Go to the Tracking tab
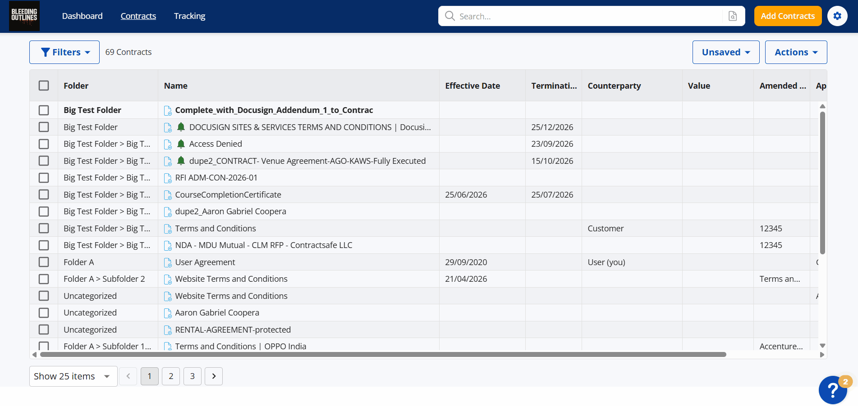Screen dimensions: 858x406 (x=189, y=16)
